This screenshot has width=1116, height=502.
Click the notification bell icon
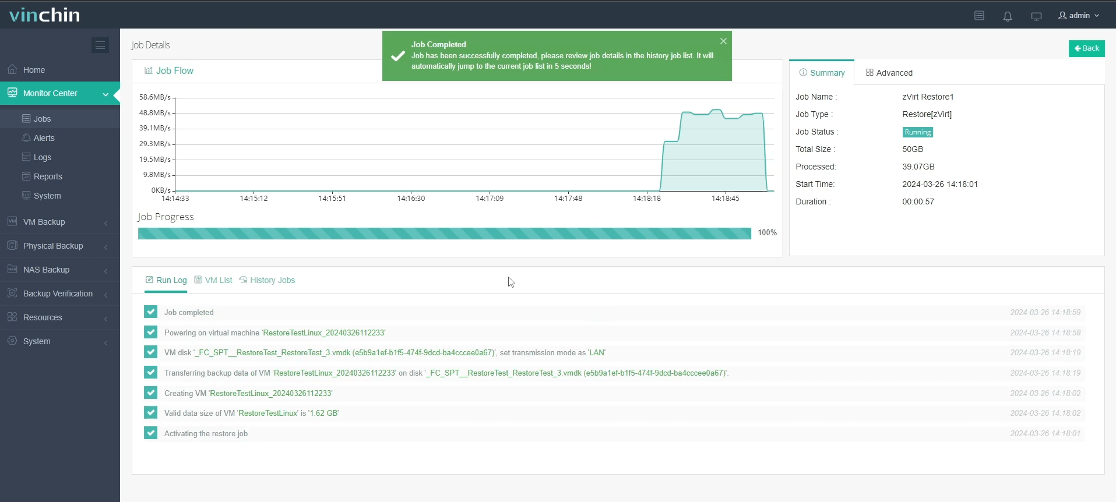(1007, 16)
